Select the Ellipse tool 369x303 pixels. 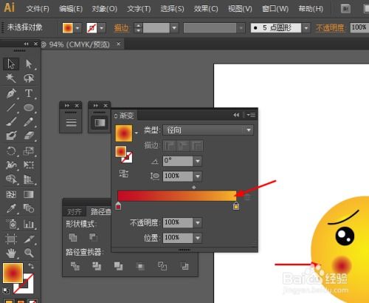[x=29, y=108]
